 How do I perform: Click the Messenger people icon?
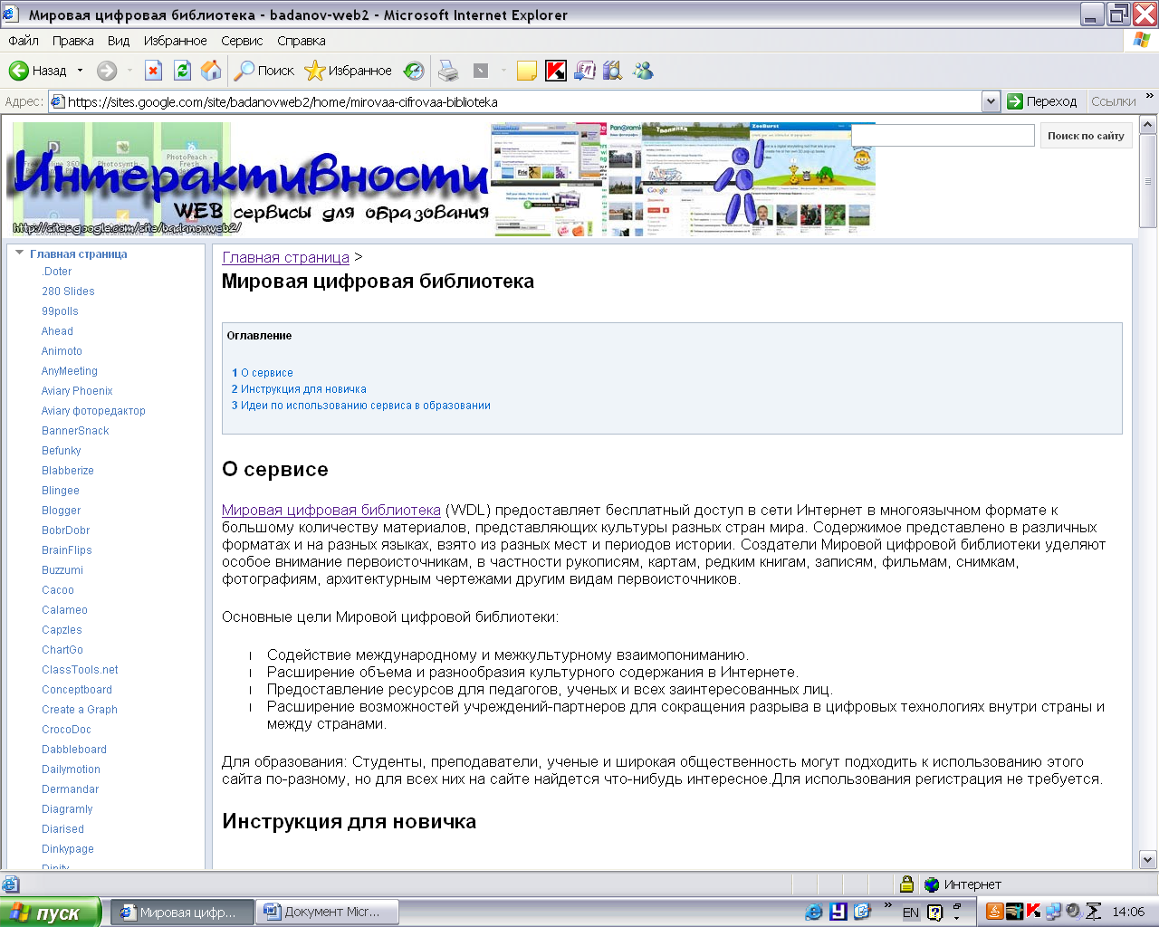[x=643, y=71]
